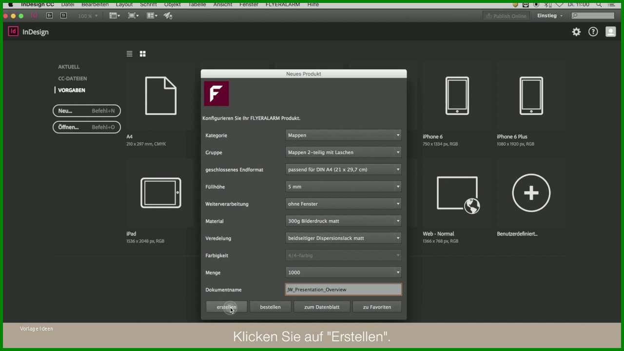This screenshot has width=624, height=351.
Task: Click the Dokumentname text field
Action: click(343, 290)
